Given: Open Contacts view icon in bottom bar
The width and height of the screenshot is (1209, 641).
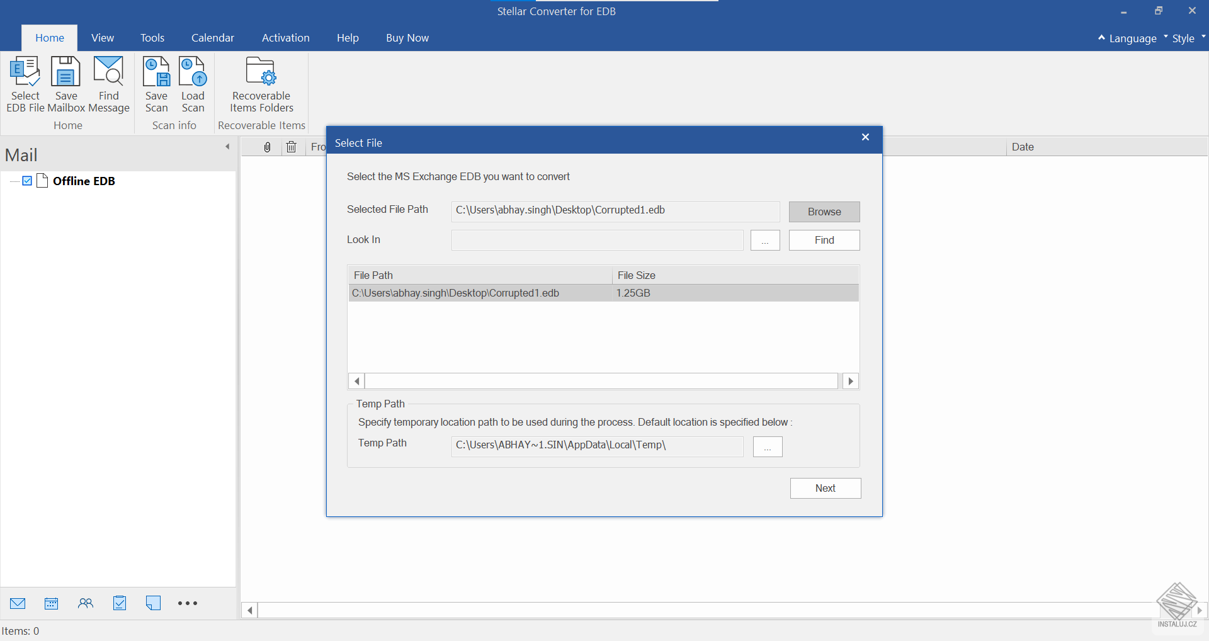Looking at the screenshot, I should click(86, 603).
